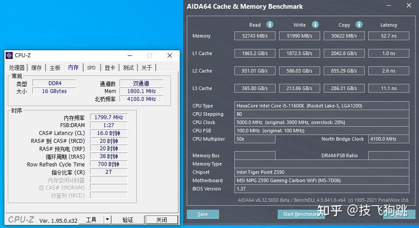
Task: Open the 工具 dropdown arrow in CPU-Z
Action: (x=108, y=220)
